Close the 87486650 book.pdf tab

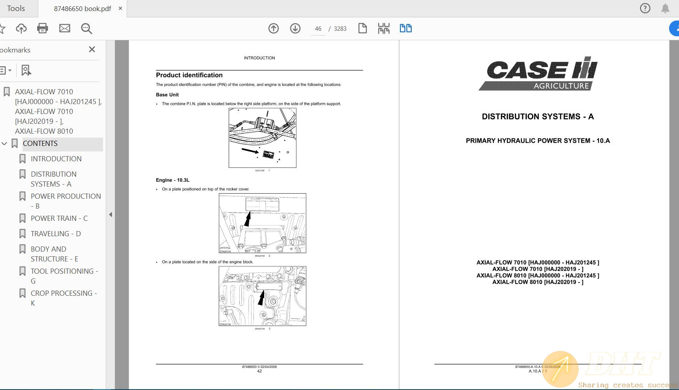(x=120, y=8)
